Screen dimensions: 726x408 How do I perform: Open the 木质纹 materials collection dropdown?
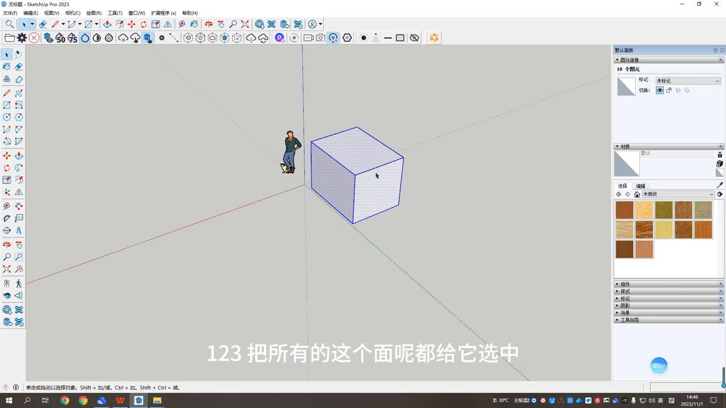point(712,194)
